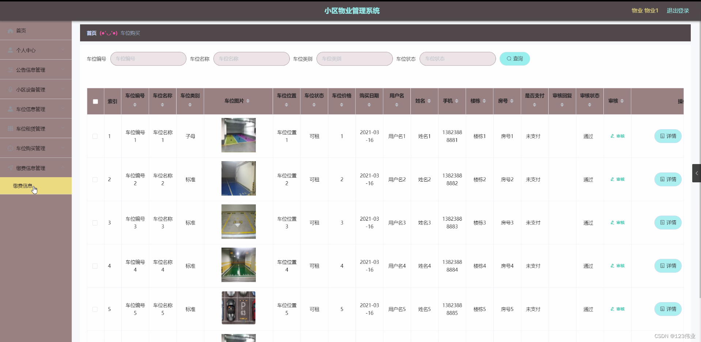Check the checkbox for row 3

[x=95, y=223]
